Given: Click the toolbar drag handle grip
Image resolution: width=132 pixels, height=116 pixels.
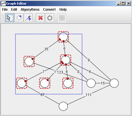Looking at the screenshot, I should coord(3,18).
